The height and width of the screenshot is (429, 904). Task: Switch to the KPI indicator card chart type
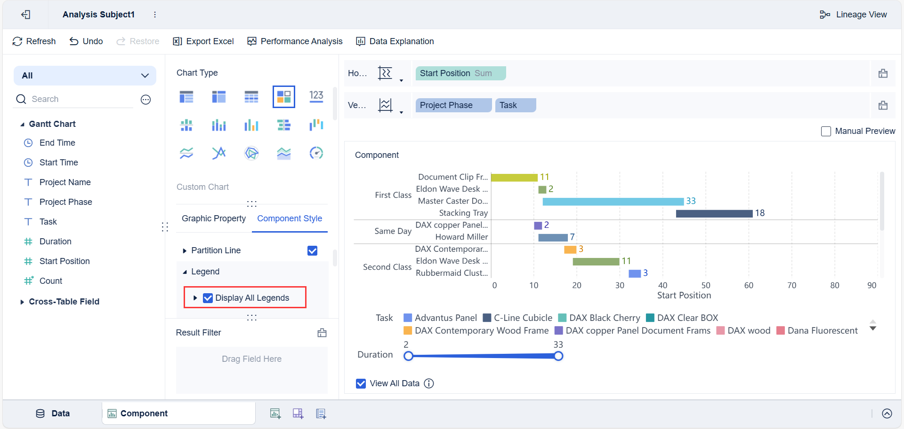pos(316,96)
